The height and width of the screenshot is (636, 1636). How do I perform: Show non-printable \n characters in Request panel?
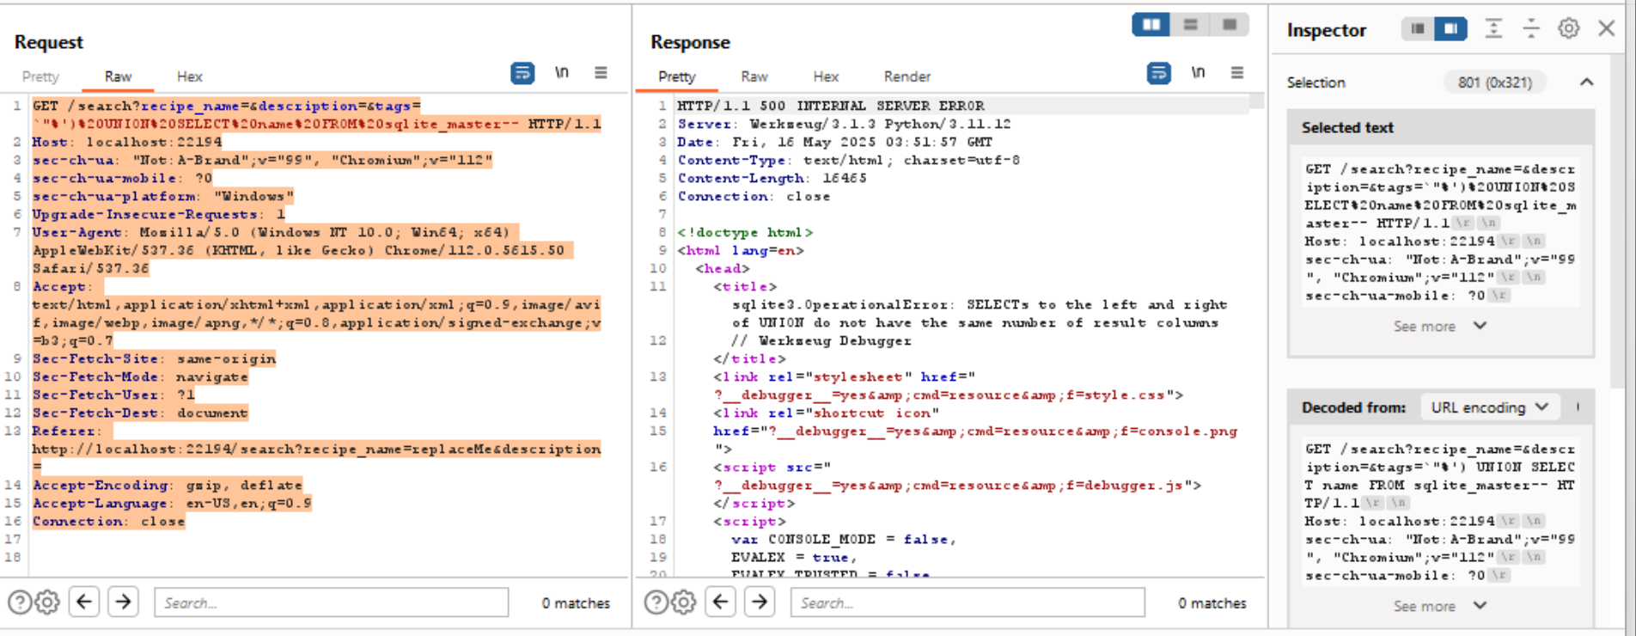pyautogui.click(x=562, y=73)
